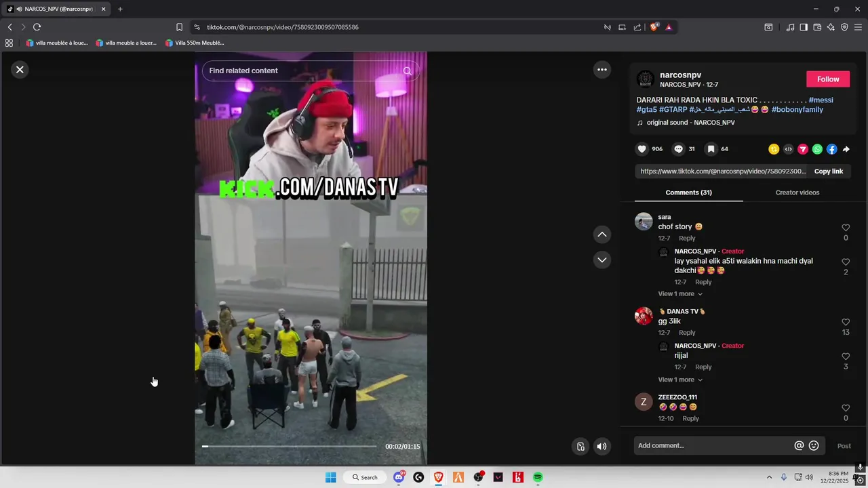Reply to sara's comment

click(687, 238)
